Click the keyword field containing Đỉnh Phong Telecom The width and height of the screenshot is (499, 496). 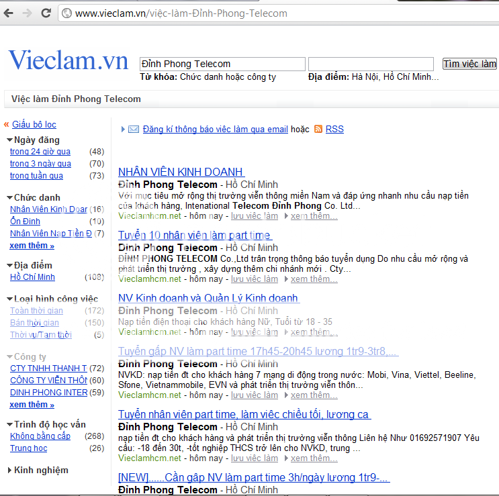click(222, 64)
